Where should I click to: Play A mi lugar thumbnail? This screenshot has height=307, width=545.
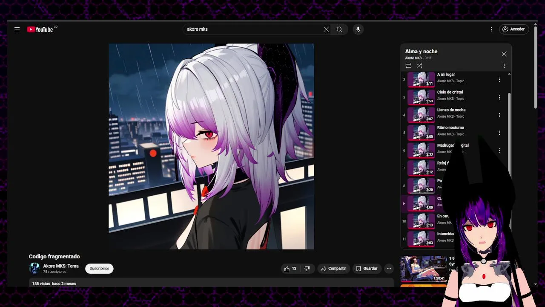pyautogui.click(x=421, y=80)
